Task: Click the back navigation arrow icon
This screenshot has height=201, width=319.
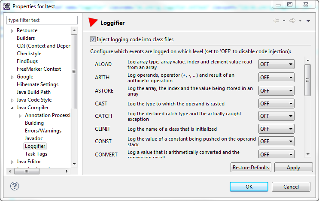Action: [276, 21]
